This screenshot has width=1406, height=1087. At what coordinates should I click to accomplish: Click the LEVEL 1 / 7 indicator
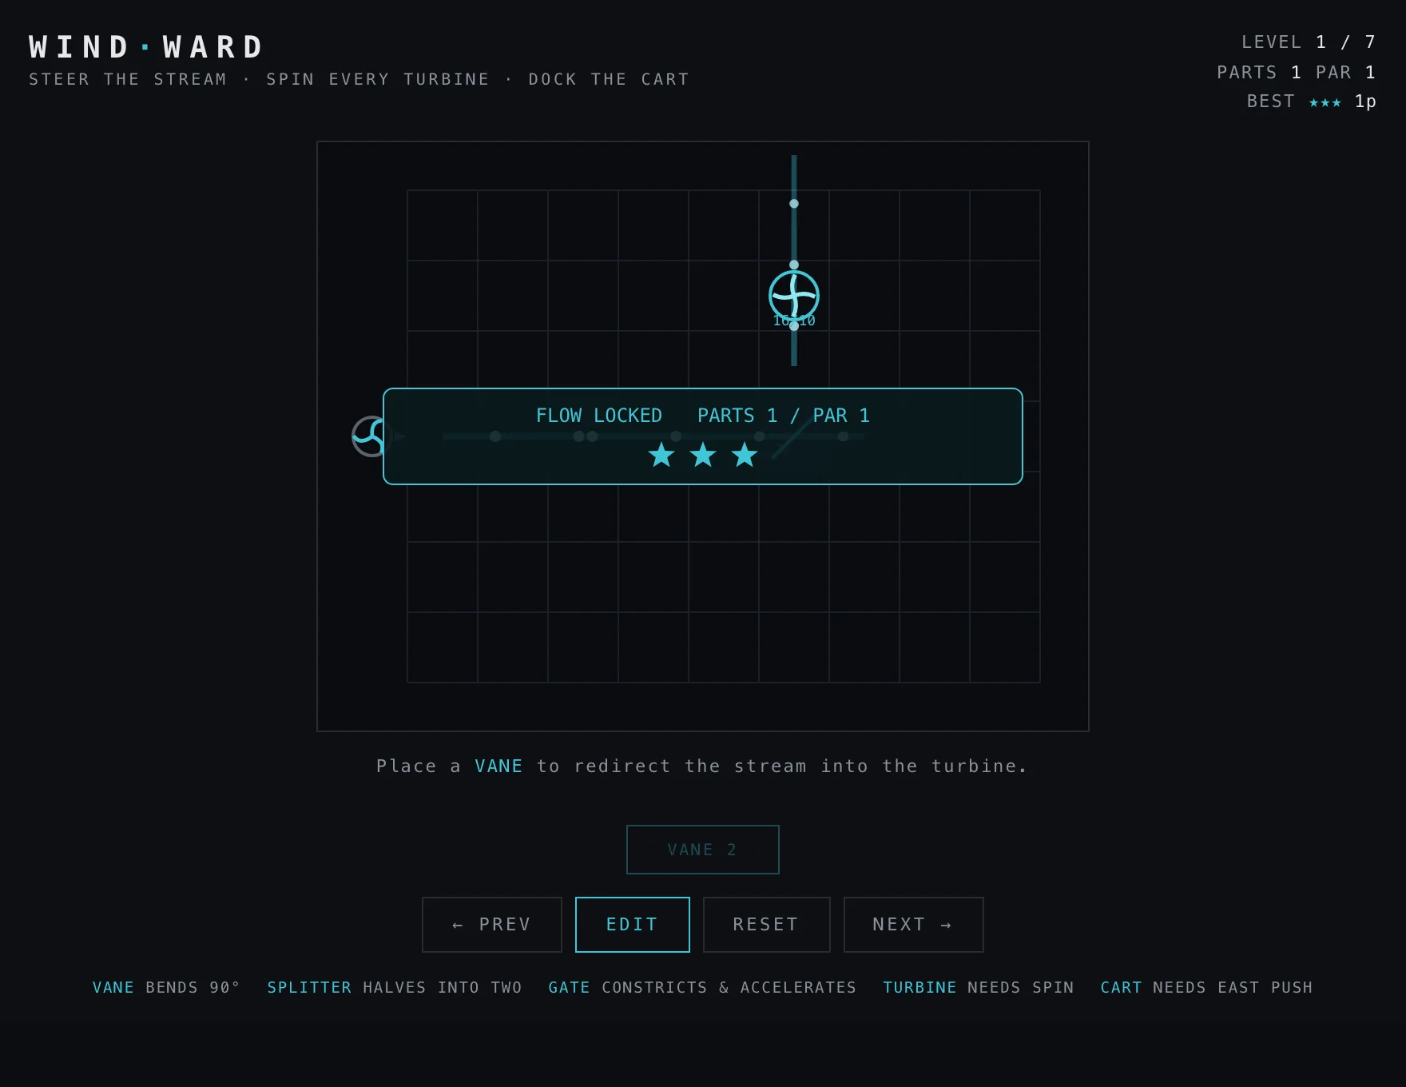pyautogui.click(x=1309, y=42)
